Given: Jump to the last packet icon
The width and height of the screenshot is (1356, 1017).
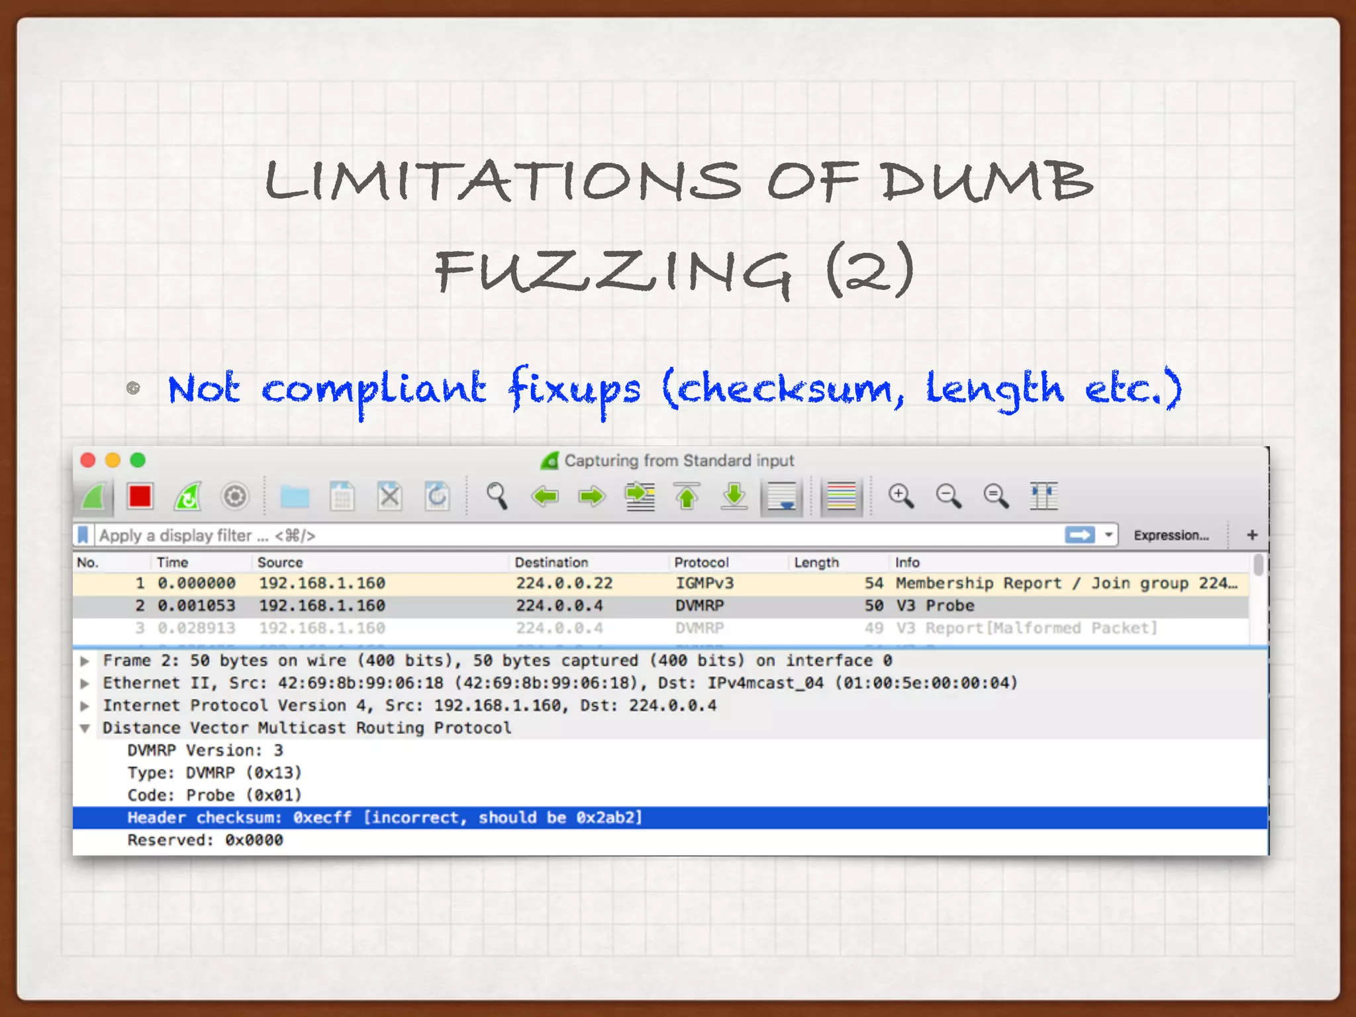Looking at the screenshot, I should pos(734,496).
